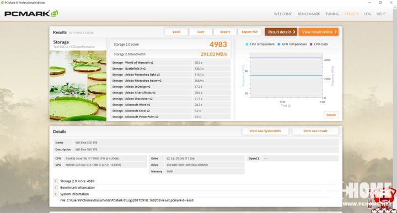Screen dimensions: 397x213
Task: Click the PCMark 8 logo
Action: coord(31,14)
